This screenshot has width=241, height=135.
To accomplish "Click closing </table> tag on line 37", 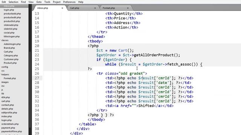I will 87,124.
